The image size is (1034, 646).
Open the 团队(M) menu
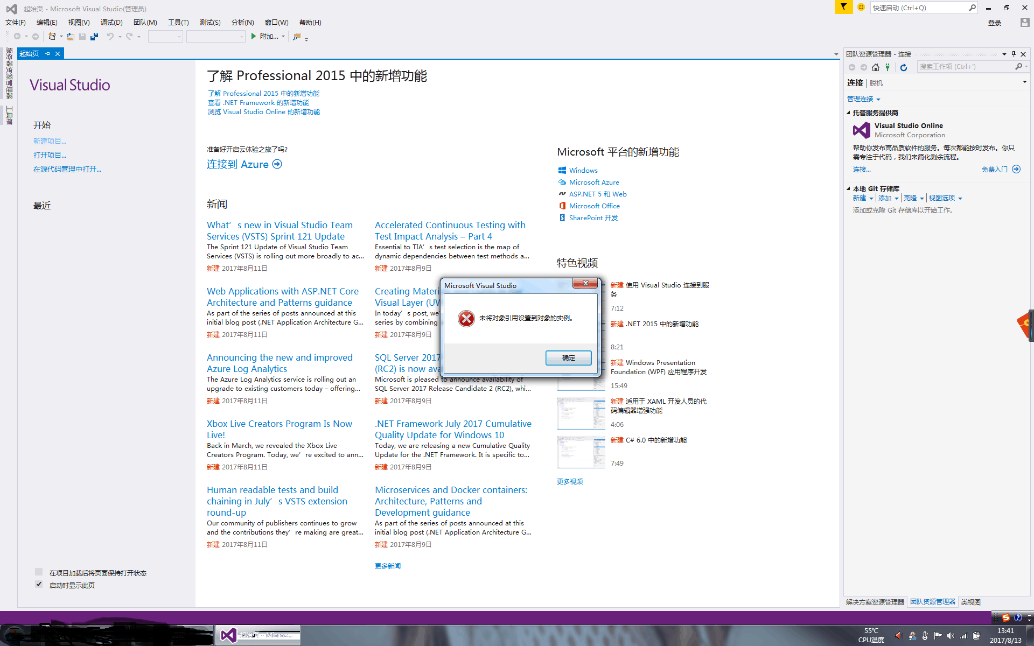point(145,23)
